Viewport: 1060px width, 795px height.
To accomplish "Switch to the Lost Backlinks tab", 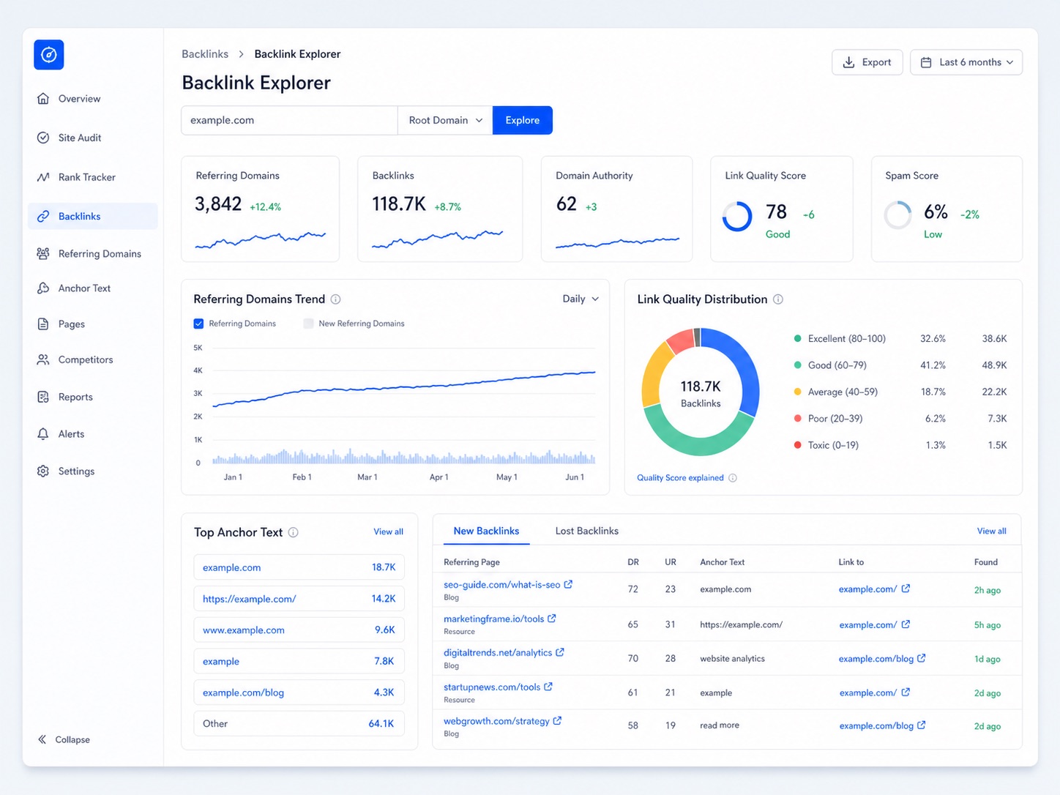I will (x=586, y=531).
